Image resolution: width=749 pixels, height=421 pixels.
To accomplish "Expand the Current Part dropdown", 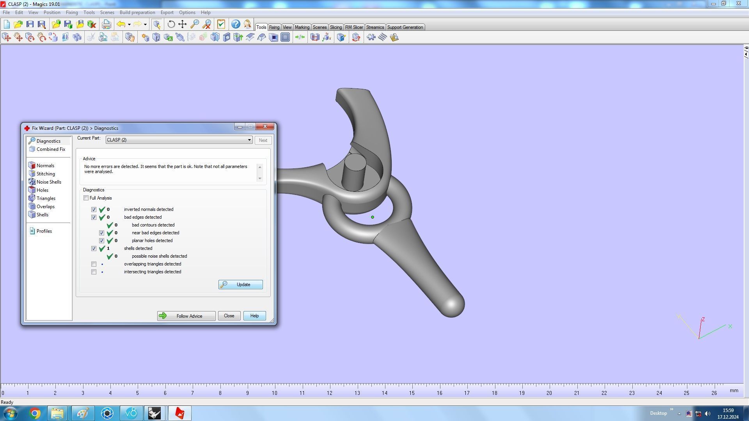I will 249,140.
